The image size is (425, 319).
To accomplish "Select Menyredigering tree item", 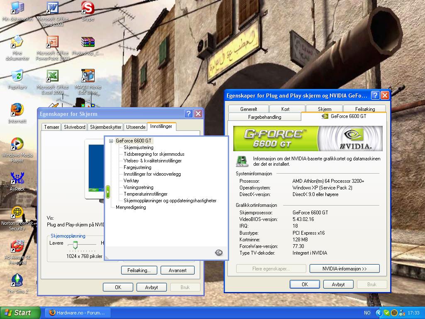I will click(131, 207).
